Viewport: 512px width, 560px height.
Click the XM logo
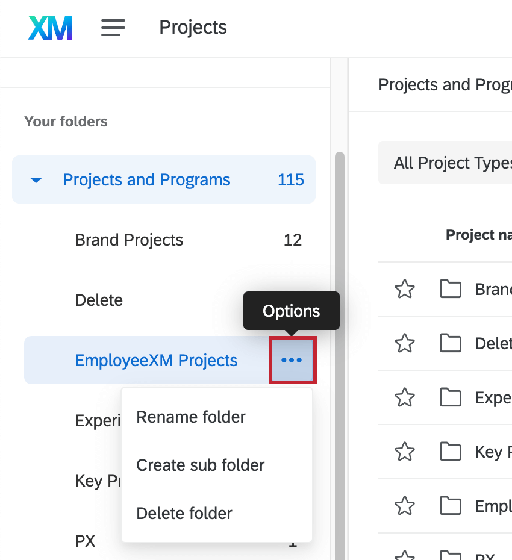coord(50,27)
